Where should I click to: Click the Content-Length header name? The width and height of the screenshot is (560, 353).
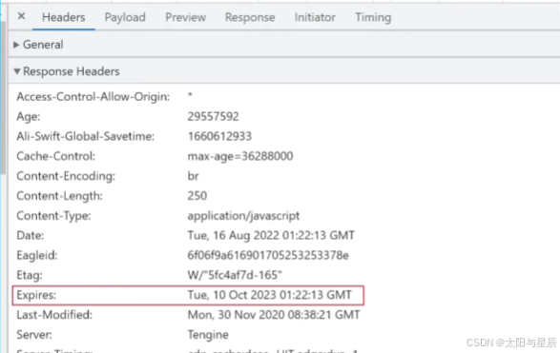[60, 196]
